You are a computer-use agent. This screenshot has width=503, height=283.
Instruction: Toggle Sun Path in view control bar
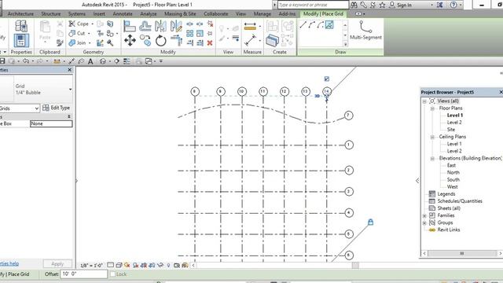[x=127, y=266]
